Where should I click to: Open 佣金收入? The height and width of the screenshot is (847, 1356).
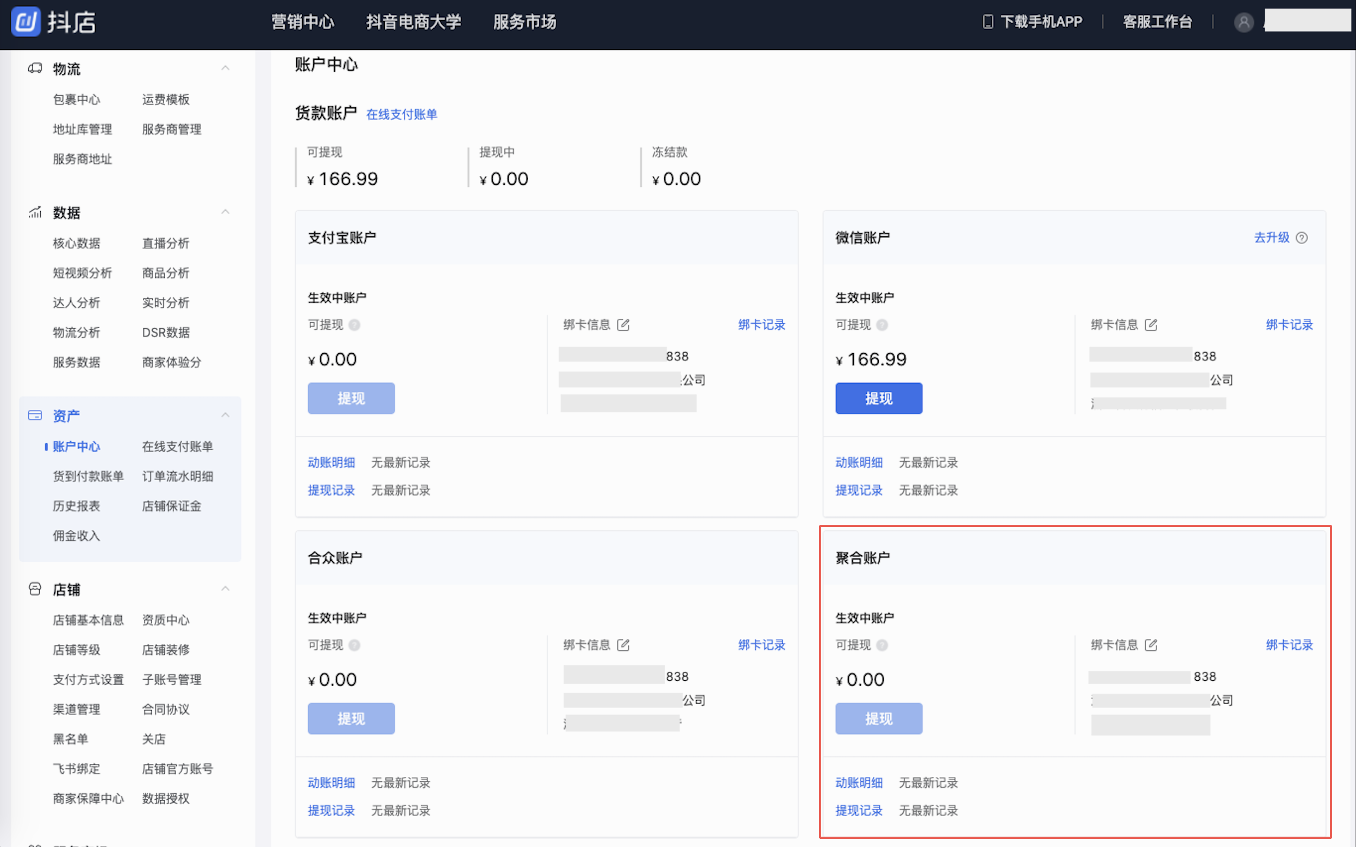pos(76,536)
